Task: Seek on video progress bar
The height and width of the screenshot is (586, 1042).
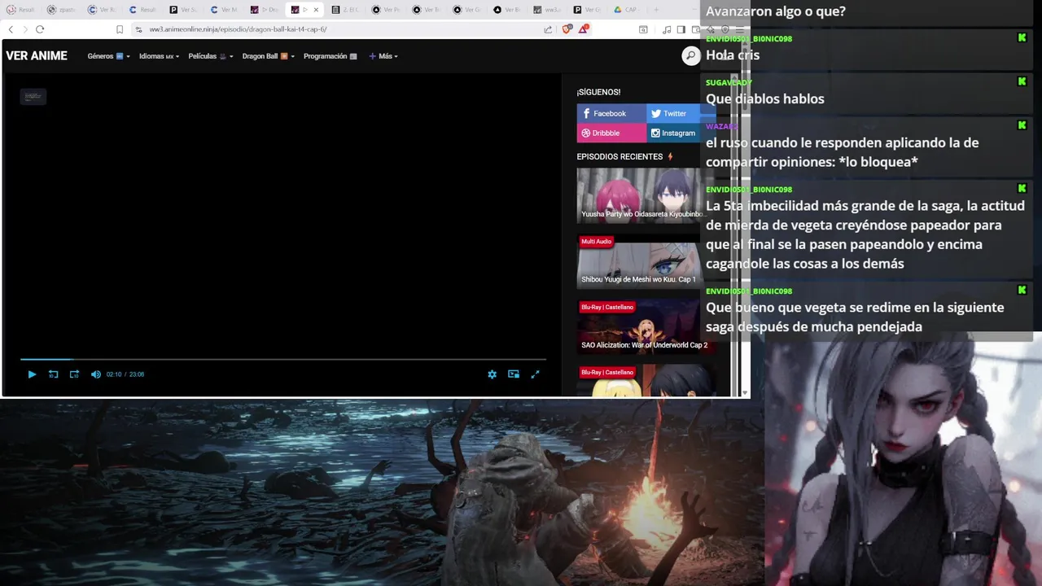Action: point(282,359)
